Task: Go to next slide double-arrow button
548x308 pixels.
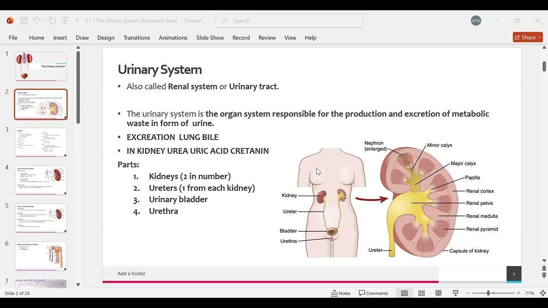Action: click(544, 276)
